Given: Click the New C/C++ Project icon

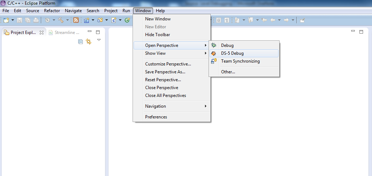Looking at the screenshot, I should (86, 20).
